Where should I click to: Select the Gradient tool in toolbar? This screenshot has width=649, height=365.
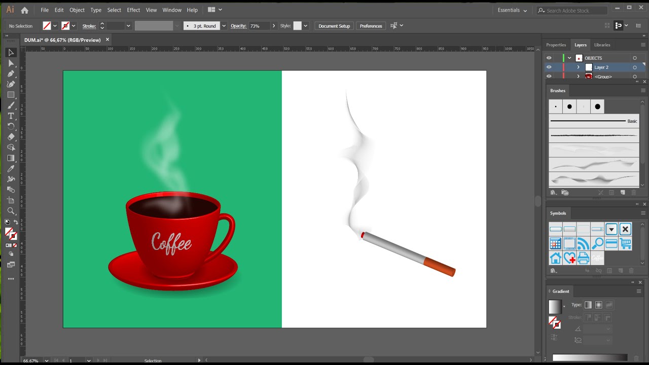11,158
